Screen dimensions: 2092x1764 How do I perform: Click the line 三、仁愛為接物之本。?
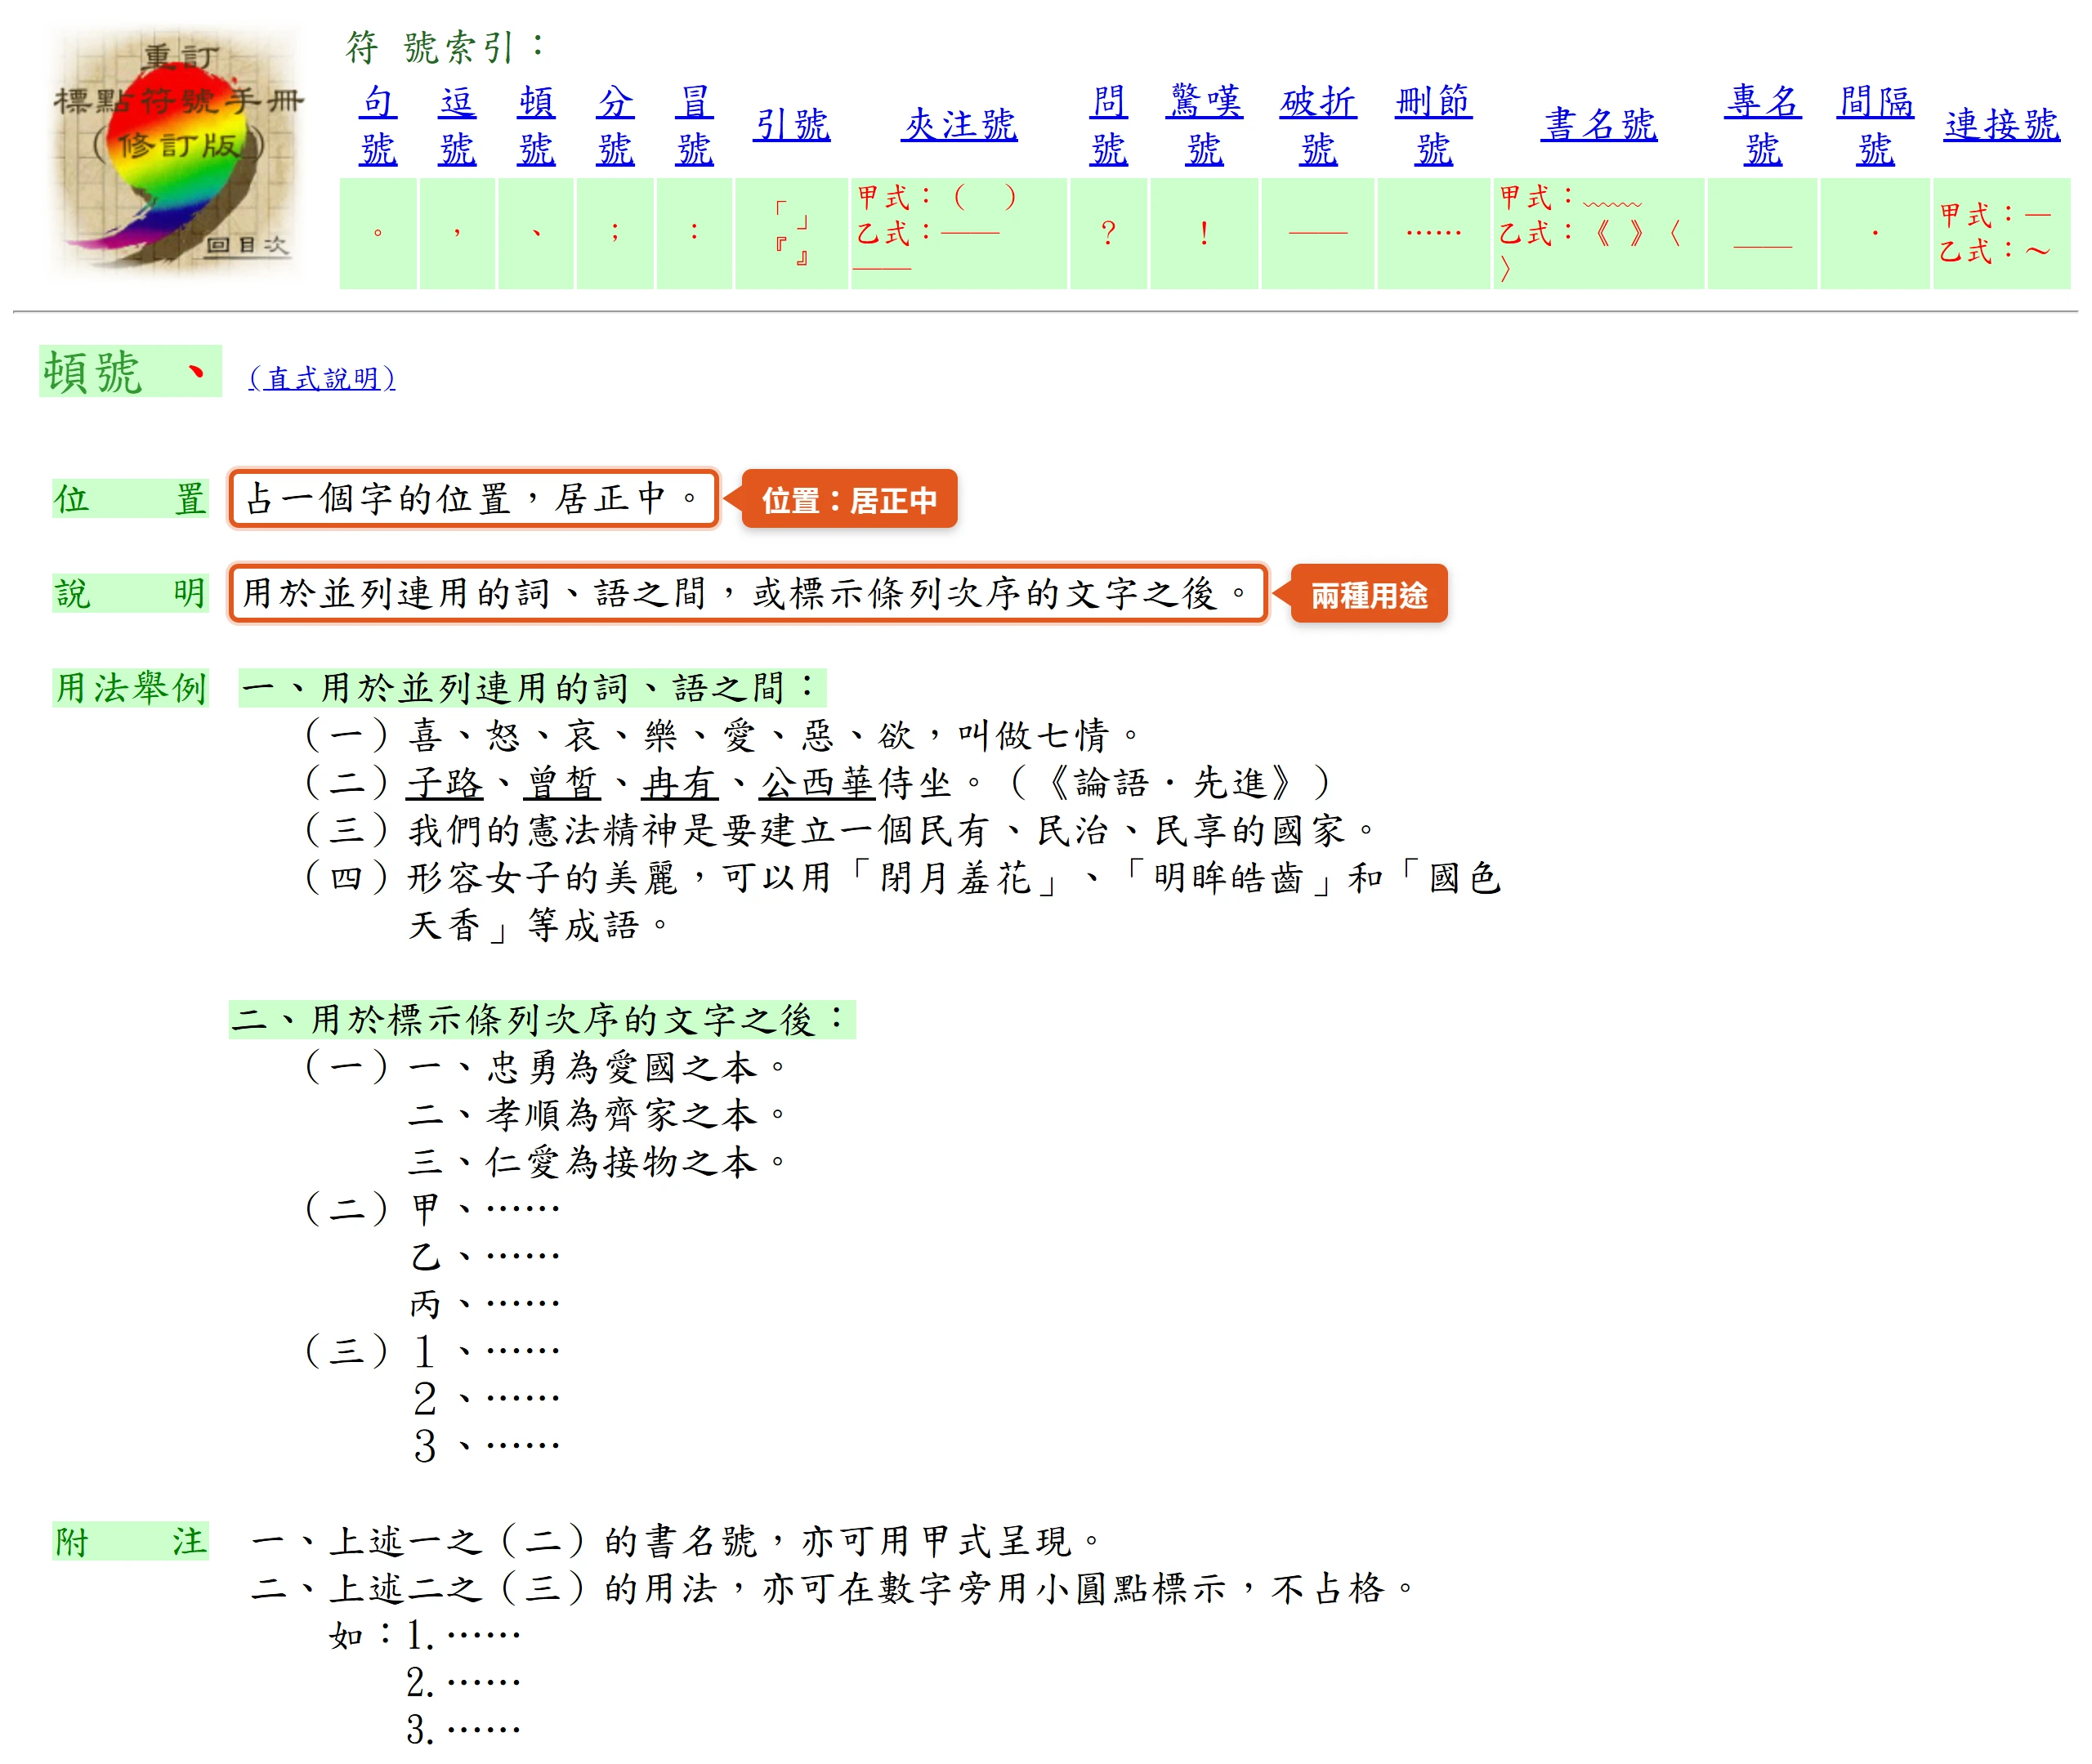[600, 1162]
